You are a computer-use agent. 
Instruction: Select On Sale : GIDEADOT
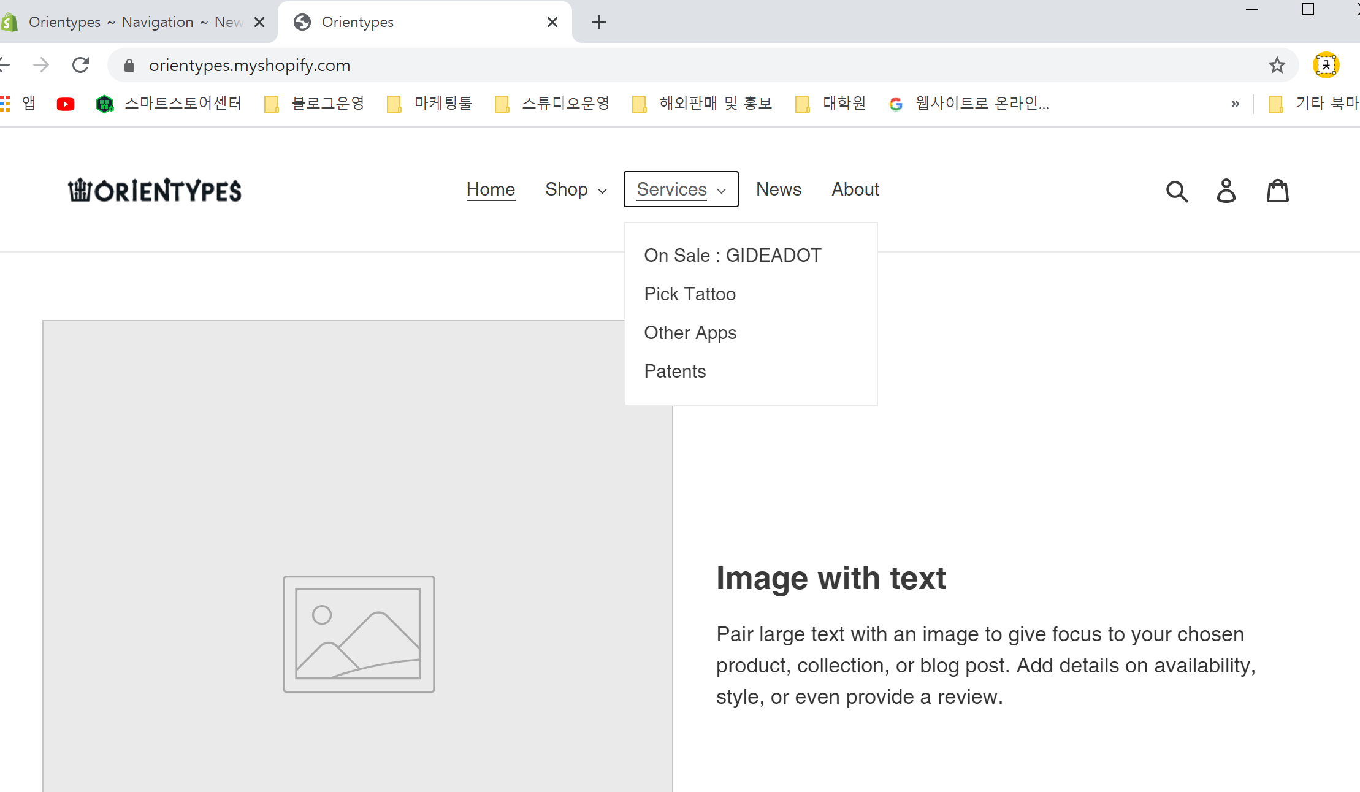[732, 255]
